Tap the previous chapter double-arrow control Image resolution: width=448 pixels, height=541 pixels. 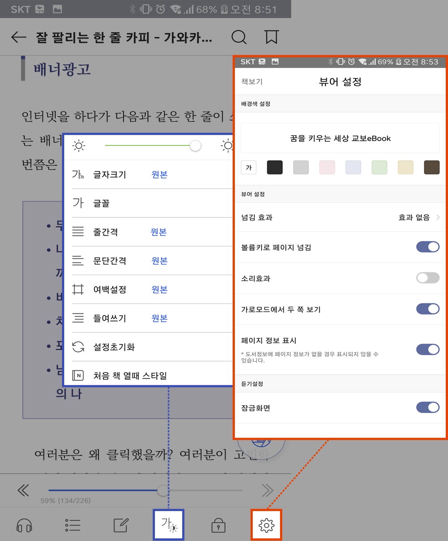point(24,490)
